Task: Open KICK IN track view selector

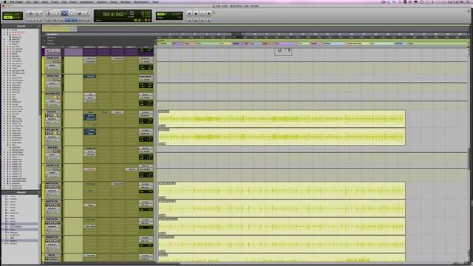Action: tap(52, 119)
